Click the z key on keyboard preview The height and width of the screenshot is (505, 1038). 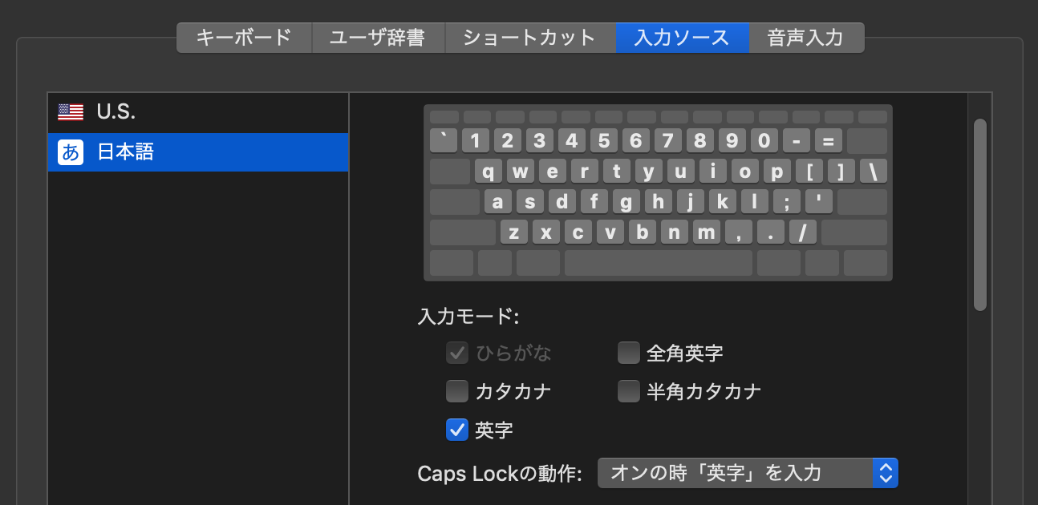coord(514,232)
